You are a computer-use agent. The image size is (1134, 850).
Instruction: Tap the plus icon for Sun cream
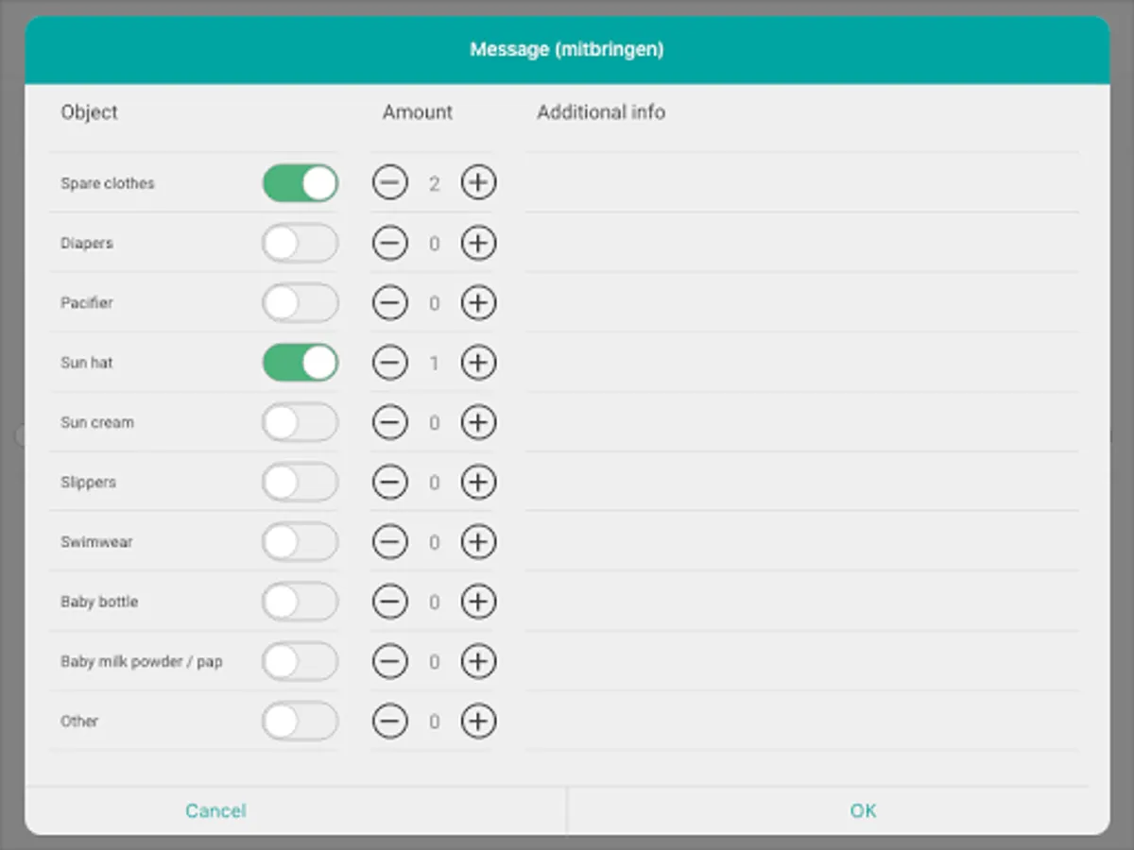tap(478, 422)
